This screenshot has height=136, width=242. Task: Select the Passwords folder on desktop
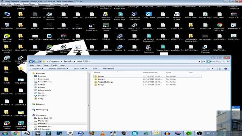[x=21, y=26]
